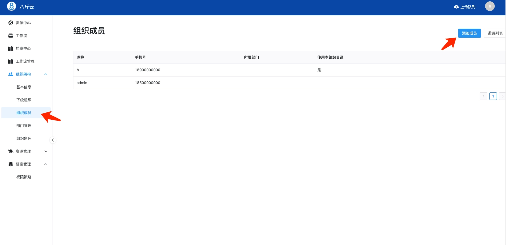This screenshot has height=245, width=506.
Task: Open 基本信息 in the sidebar
Action: (x=24, y=87)
